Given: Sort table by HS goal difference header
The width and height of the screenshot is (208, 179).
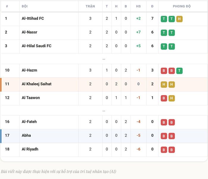Looking at the screenshot, I should click(x=138, y=6).
